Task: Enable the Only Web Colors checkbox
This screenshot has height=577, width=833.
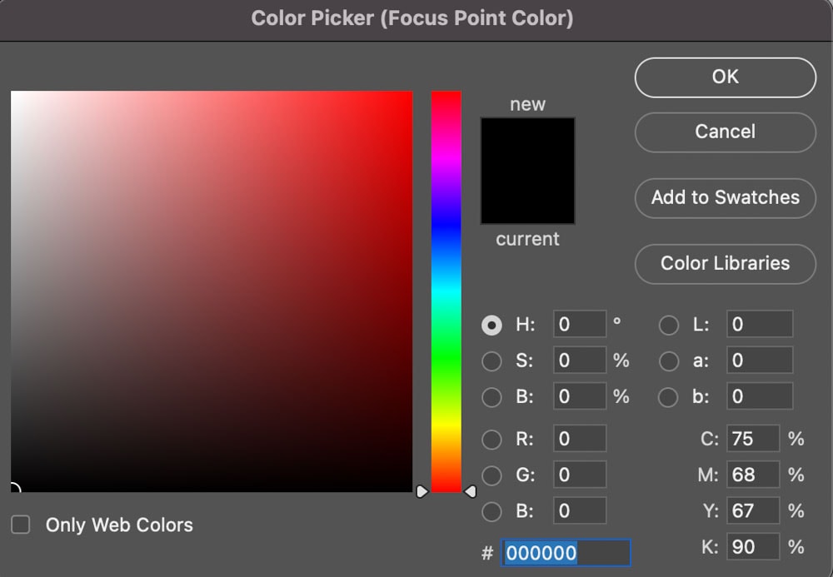Action: 21,525
